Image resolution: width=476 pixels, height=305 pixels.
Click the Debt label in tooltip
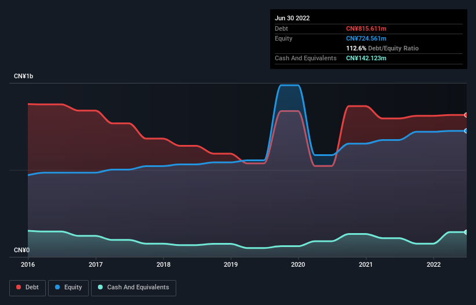(x=281, y=28)
